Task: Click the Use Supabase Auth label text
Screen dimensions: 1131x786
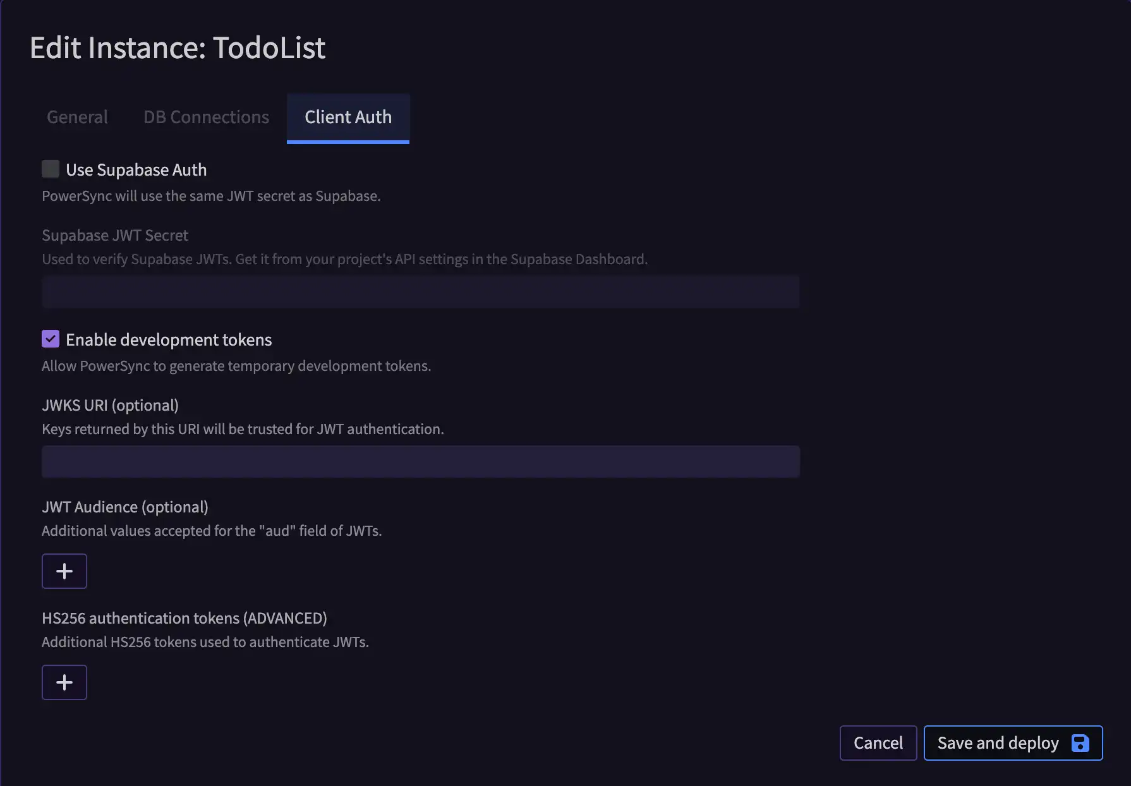Action: [136, 169]
